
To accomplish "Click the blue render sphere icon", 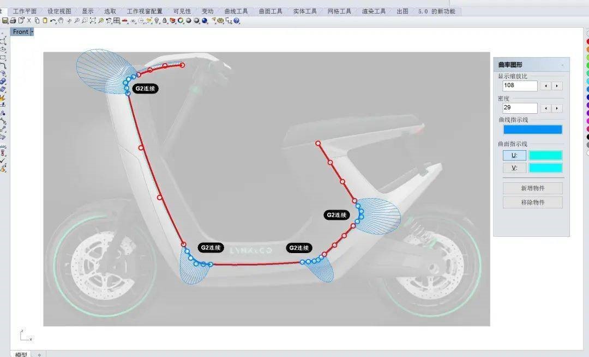I will click(205, 21).
